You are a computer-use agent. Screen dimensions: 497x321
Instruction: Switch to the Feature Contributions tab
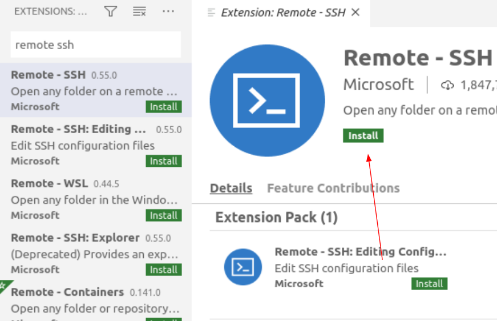point(333,188)
